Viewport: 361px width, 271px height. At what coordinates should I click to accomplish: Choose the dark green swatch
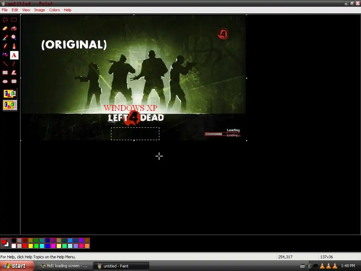click(x=36, y=240)
